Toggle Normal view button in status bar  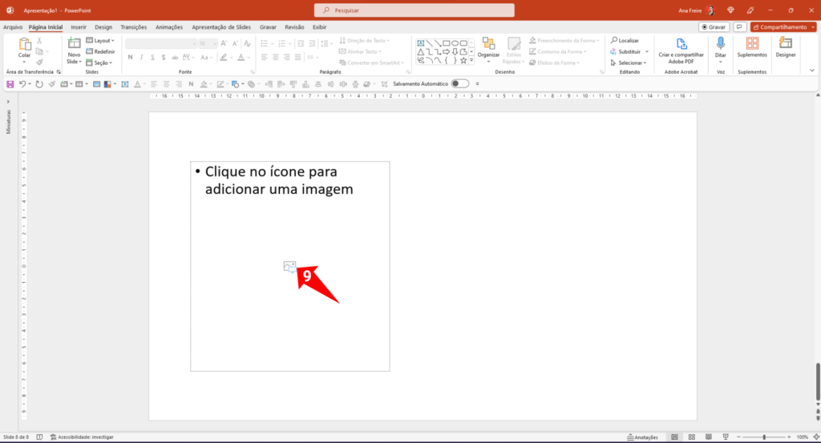(673, 437)
